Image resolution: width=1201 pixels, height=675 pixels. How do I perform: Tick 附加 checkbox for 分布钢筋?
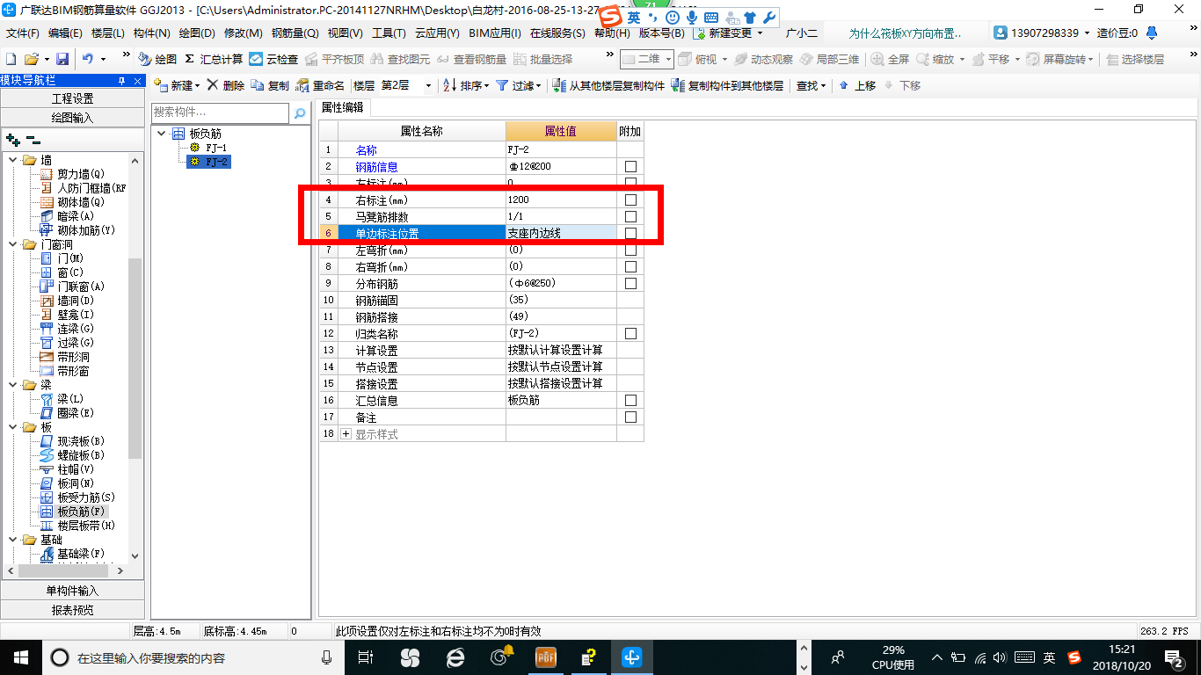pos(630,284)
